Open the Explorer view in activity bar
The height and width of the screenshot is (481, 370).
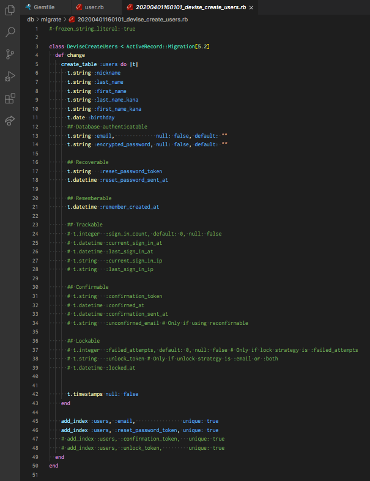point(10,10)
